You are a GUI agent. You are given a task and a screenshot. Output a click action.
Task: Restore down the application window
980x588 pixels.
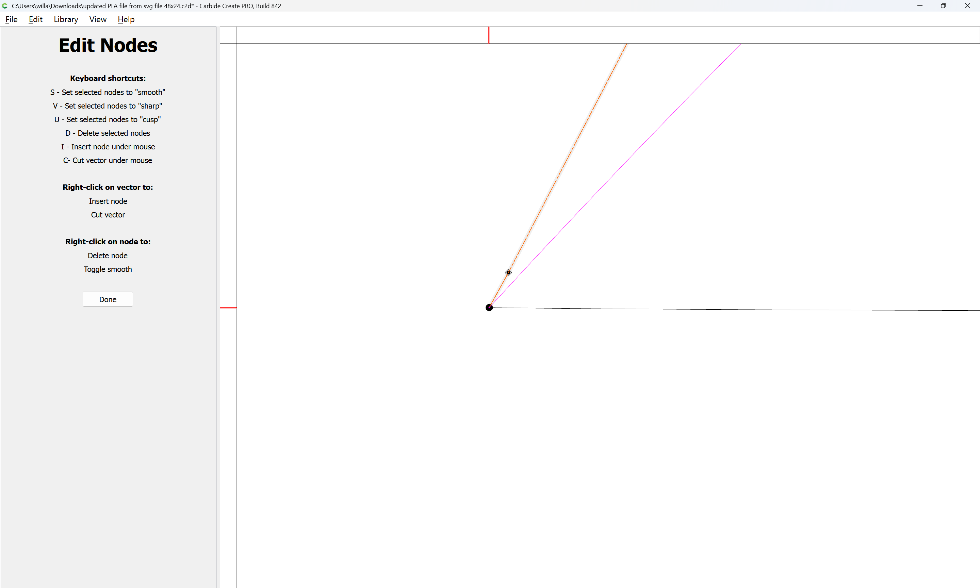(943, 6)
